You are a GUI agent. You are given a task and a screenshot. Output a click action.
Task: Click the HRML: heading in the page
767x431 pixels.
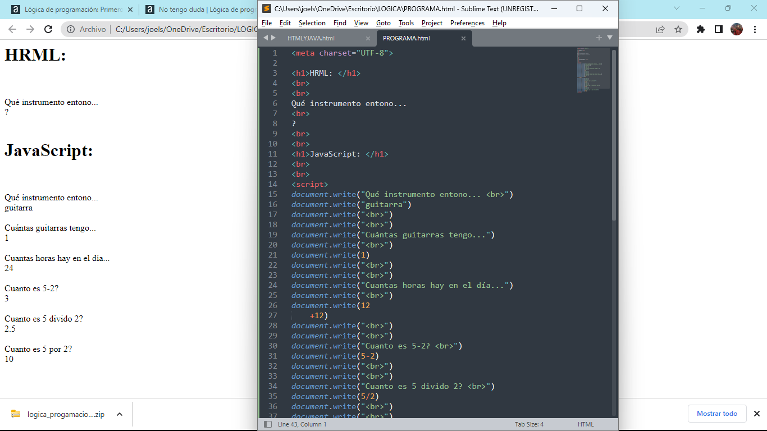[35, 55]
